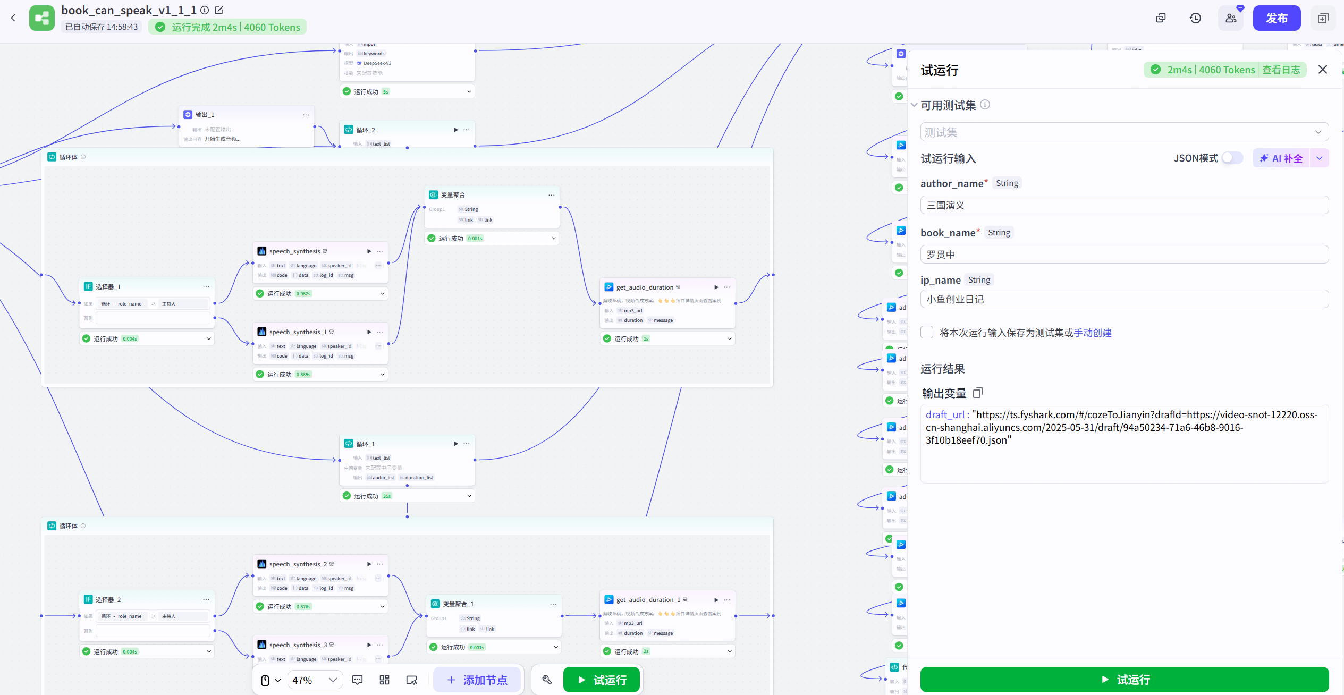The height and width of the screenshot is (695, 1344).
Task: Run the speech_synthesis node play icon
Action: [x=369, y=251]
